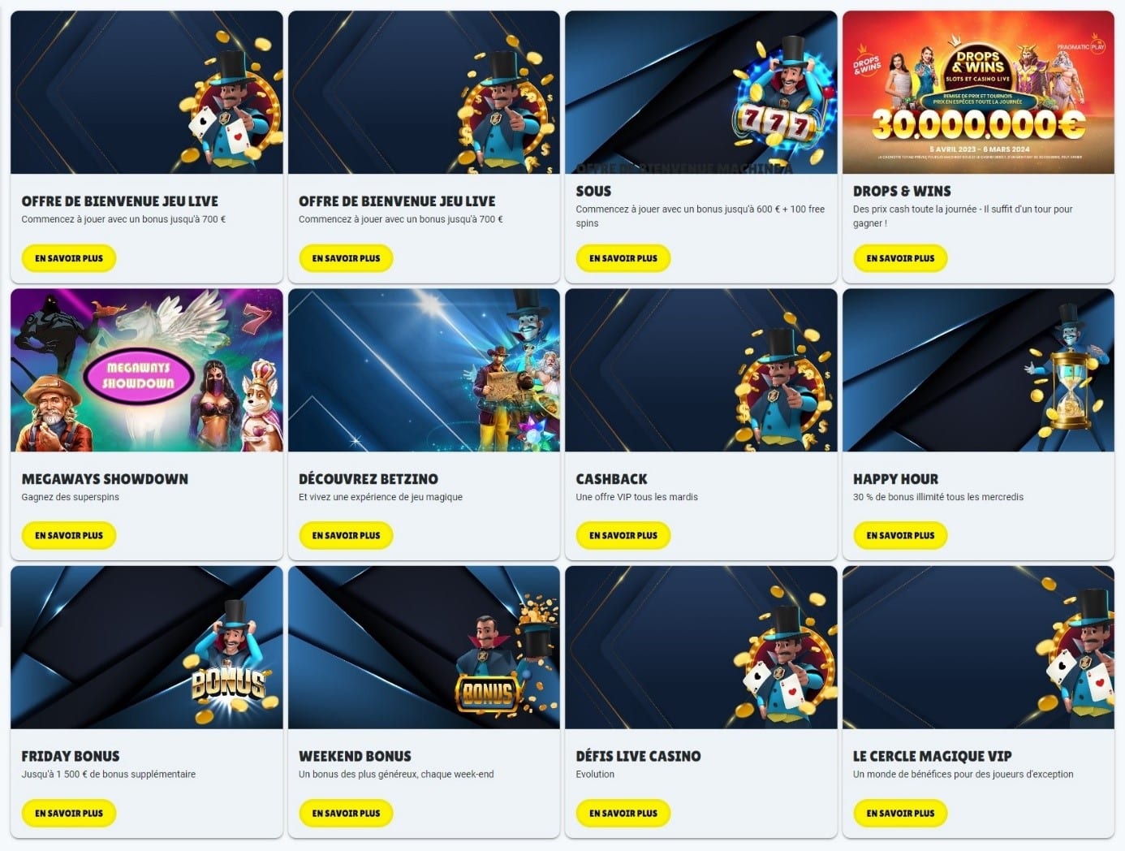Click the Megaways Showdown banner image

click(x=147, y=370)
